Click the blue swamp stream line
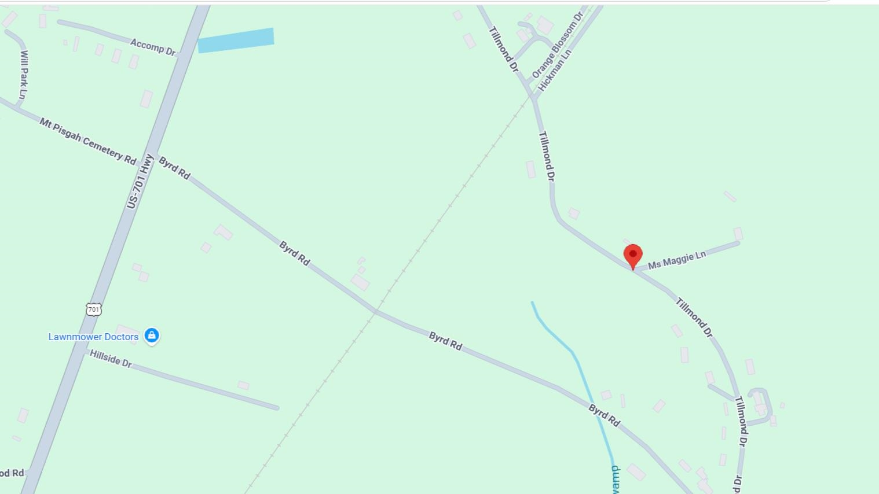 point(573,351)
